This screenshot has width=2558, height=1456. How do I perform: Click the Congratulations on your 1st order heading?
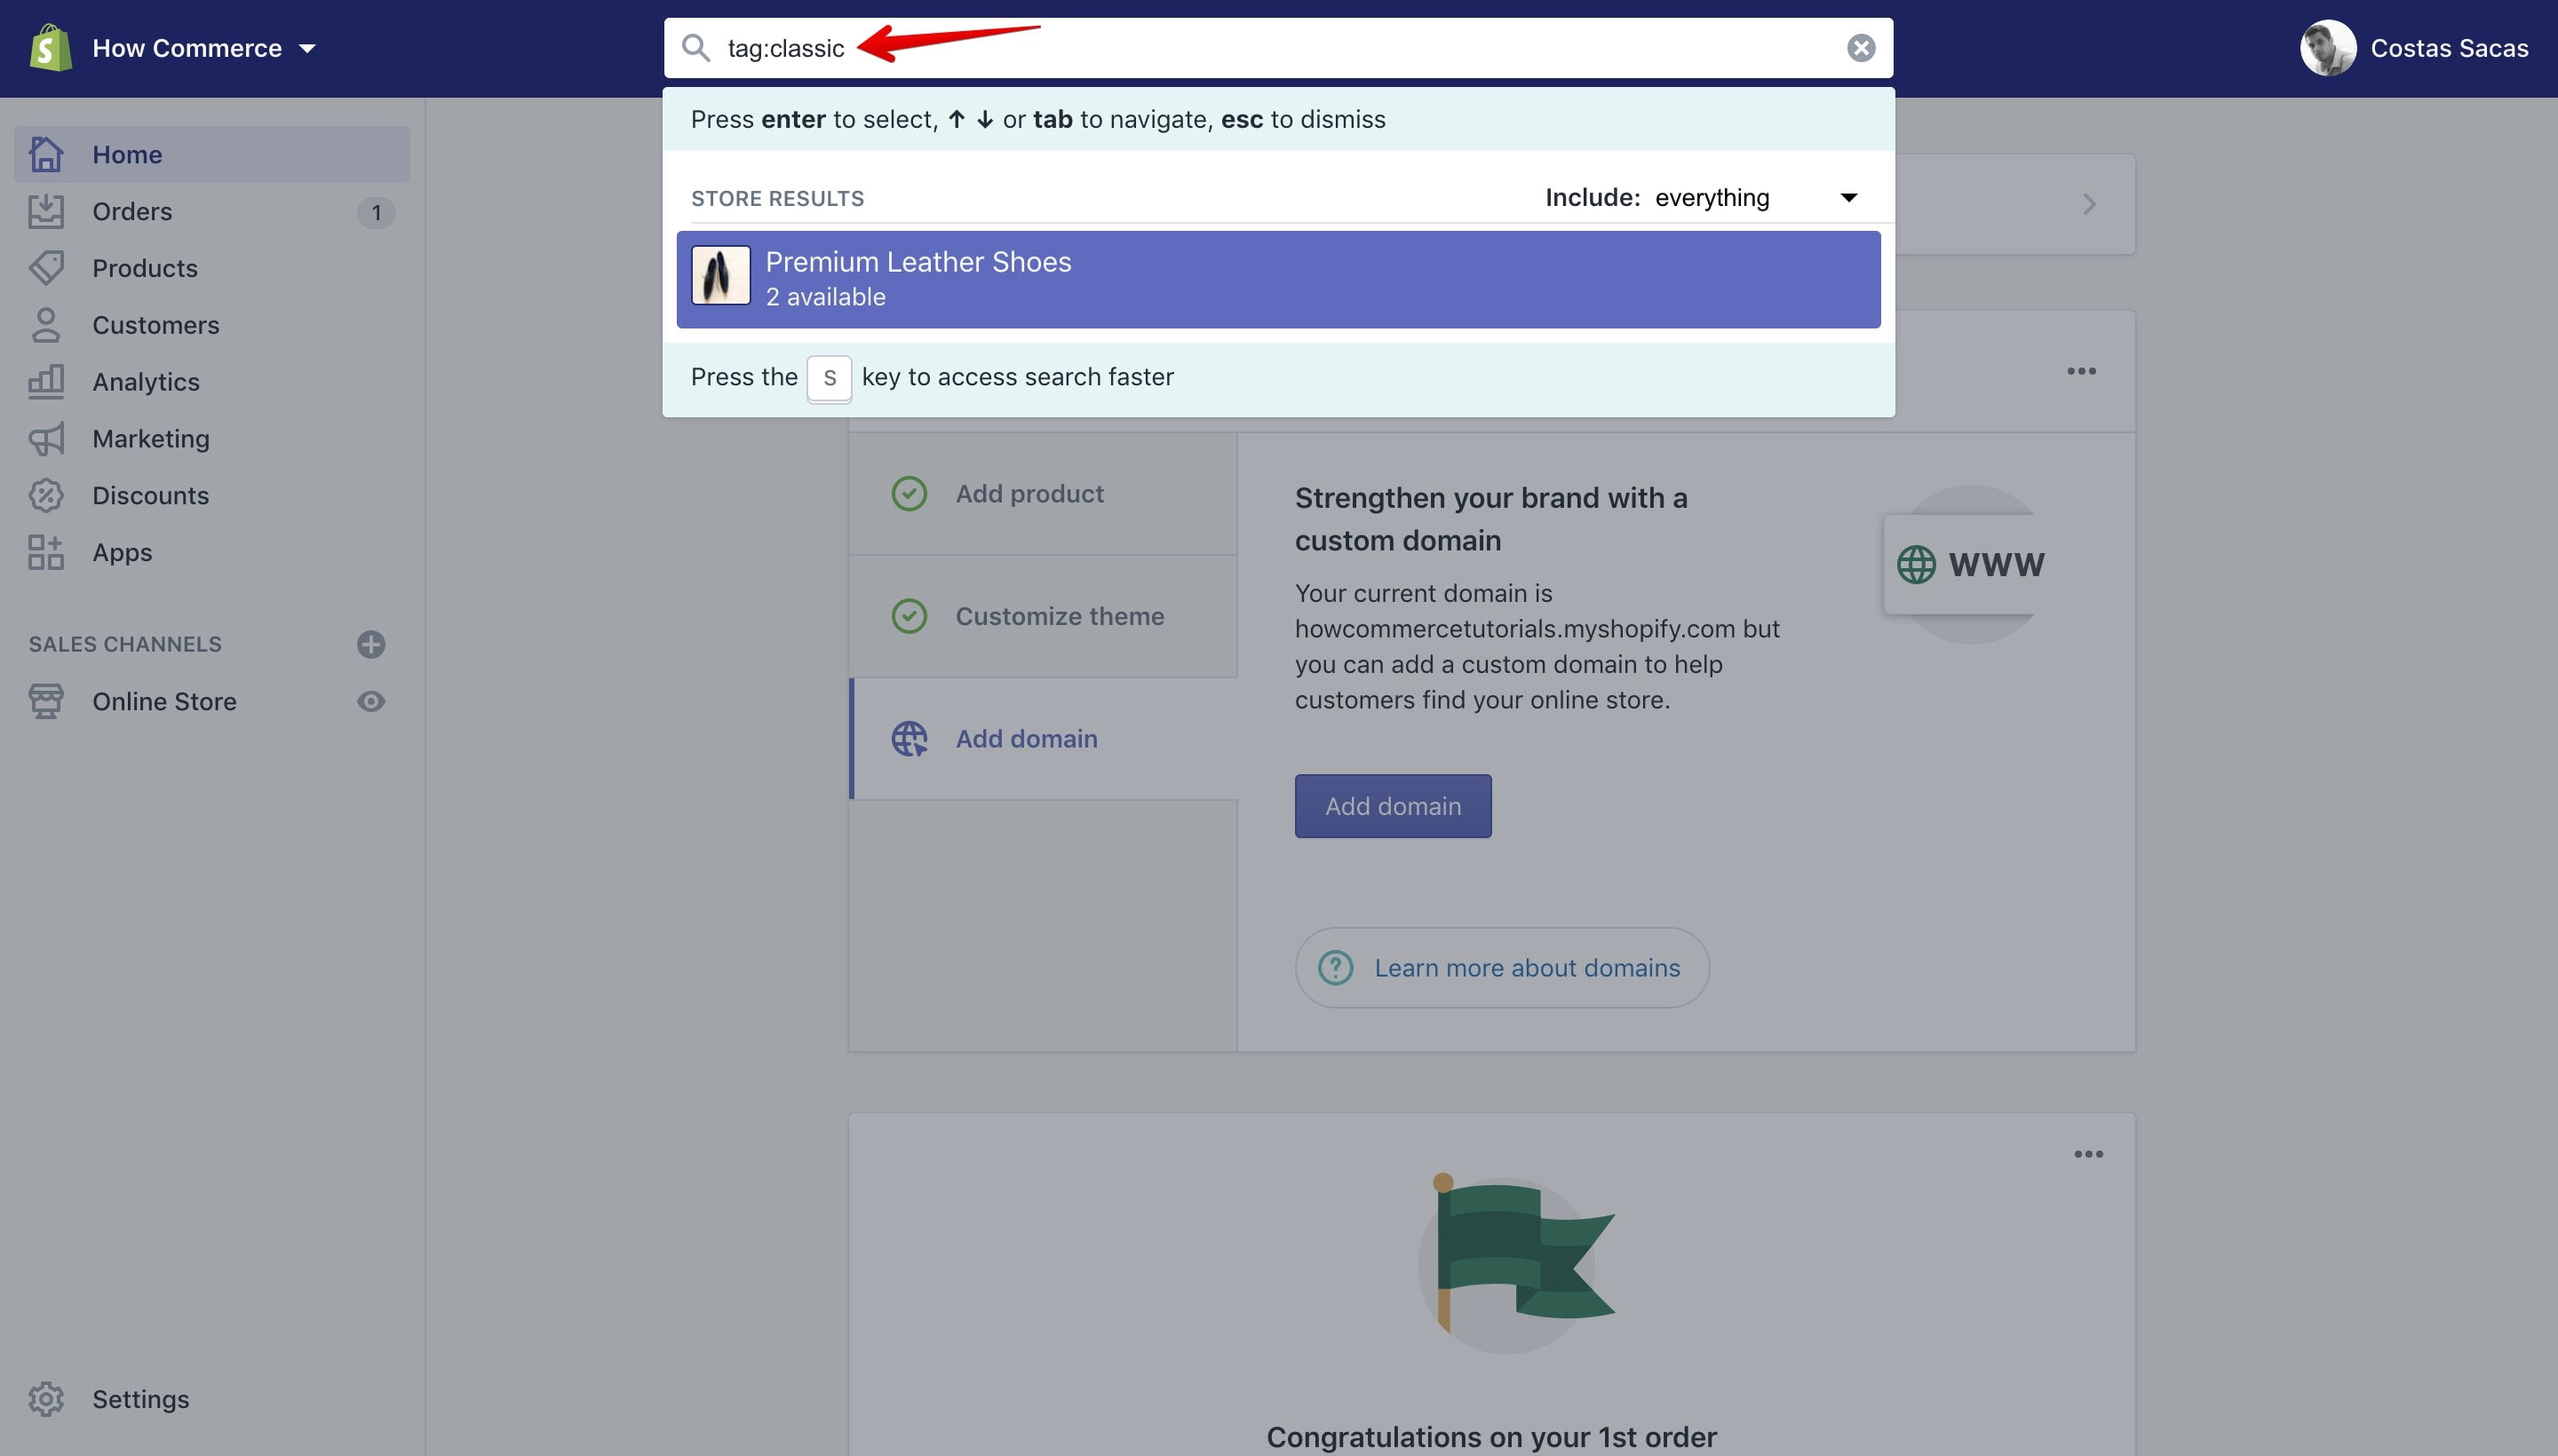tap(1490, 1437)
